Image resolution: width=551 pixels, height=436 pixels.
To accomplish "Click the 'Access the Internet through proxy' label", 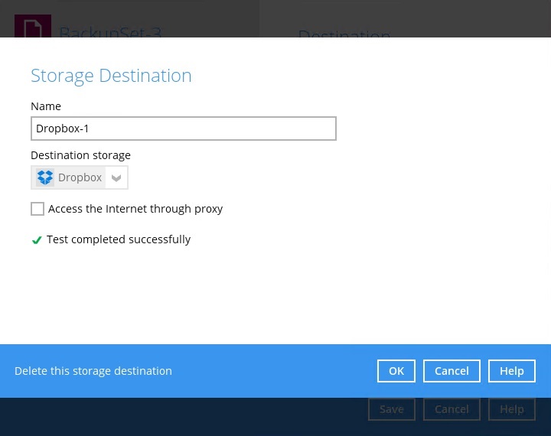I will click(135, 209).
